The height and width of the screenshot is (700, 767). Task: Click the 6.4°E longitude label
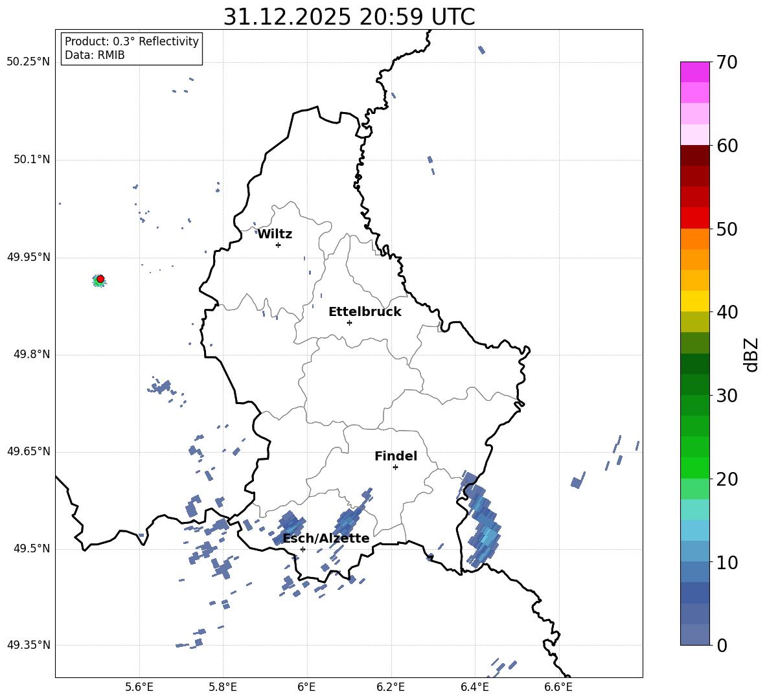click(474, 687)
